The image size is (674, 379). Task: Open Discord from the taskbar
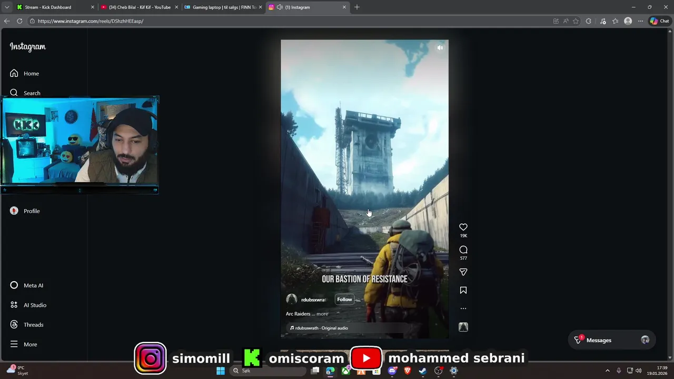tap(392, 371)
